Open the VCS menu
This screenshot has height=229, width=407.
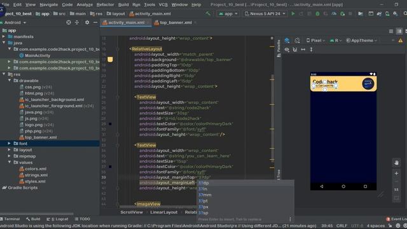click(x=163, y=4)
